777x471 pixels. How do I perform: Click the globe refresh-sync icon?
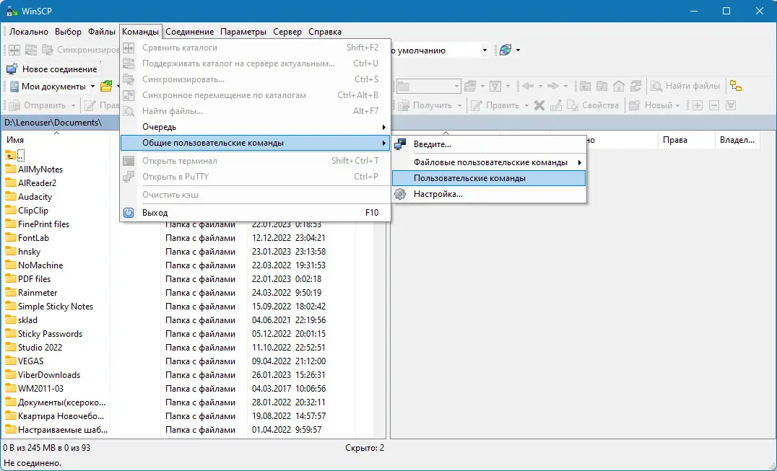[x=505, y=50]
